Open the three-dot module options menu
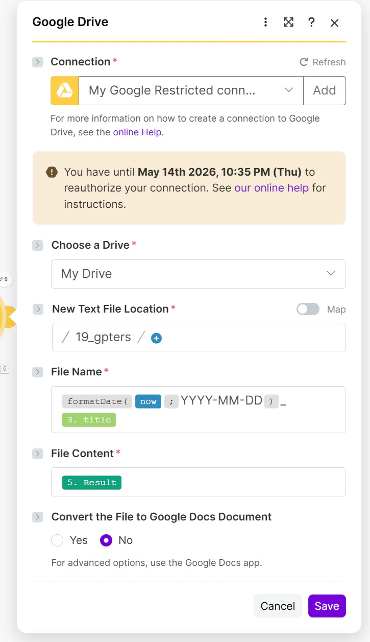Image resolution: width=370 pixels, height=642 pixels. [x=265, y=22]
